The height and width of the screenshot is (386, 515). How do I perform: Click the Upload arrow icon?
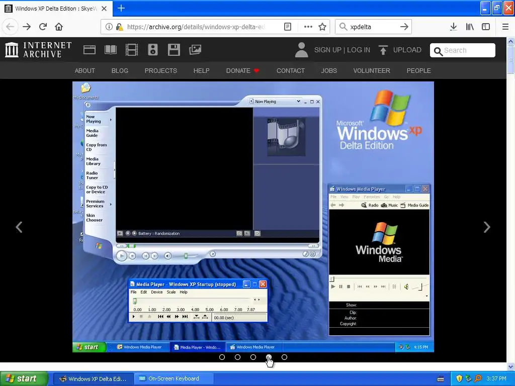point(383,50)
